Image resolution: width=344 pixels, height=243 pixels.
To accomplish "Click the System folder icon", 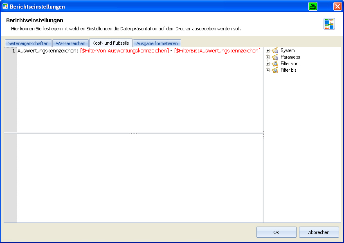I will [x=275, y=50].
